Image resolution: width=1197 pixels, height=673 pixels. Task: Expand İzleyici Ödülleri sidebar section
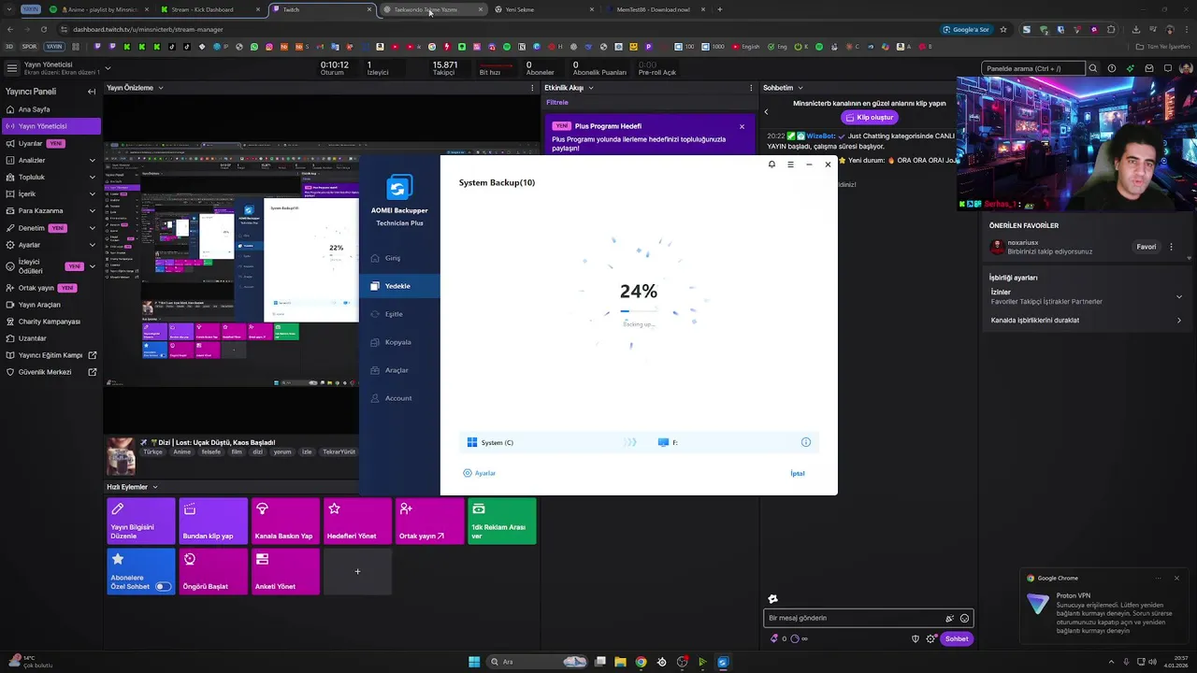click(x=92, y=266)
